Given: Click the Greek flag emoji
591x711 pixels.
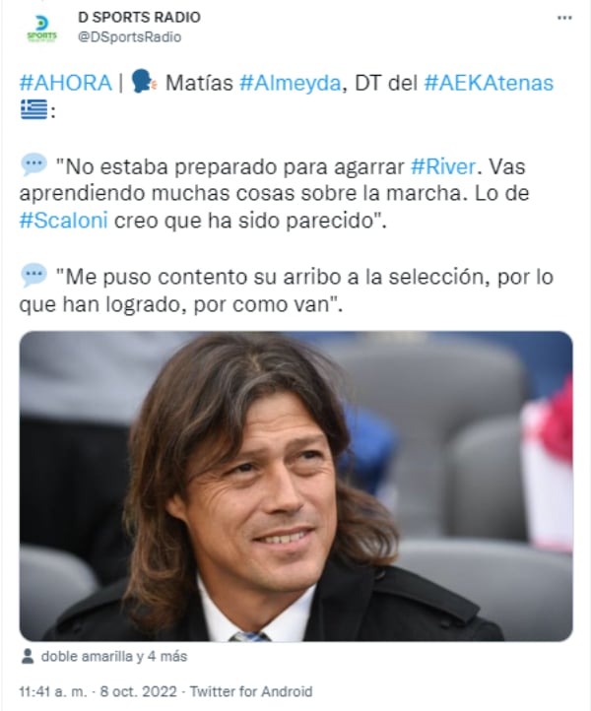Looking at the screenshot, I should coord(34,109).
